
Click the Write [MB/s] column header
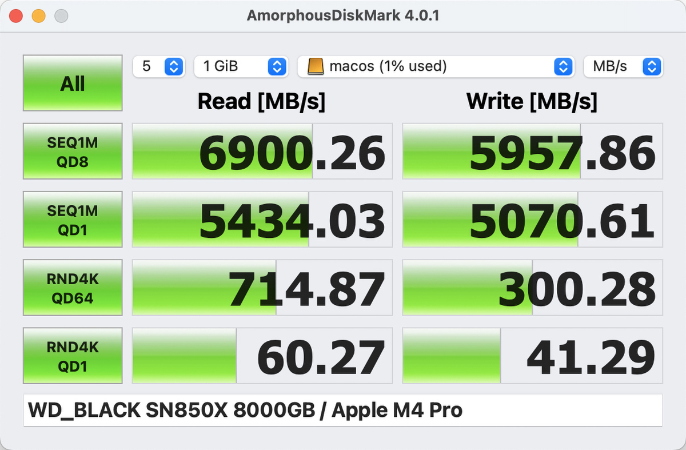tap(532, 102)
